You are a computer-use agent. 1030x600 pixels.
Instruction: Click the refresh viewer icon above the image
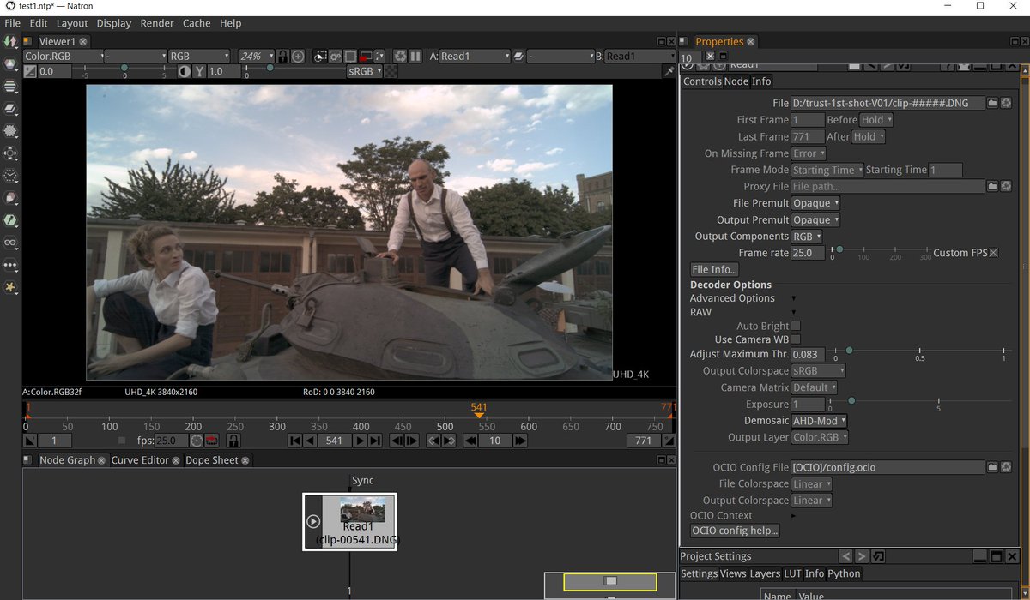pos(398,55)
